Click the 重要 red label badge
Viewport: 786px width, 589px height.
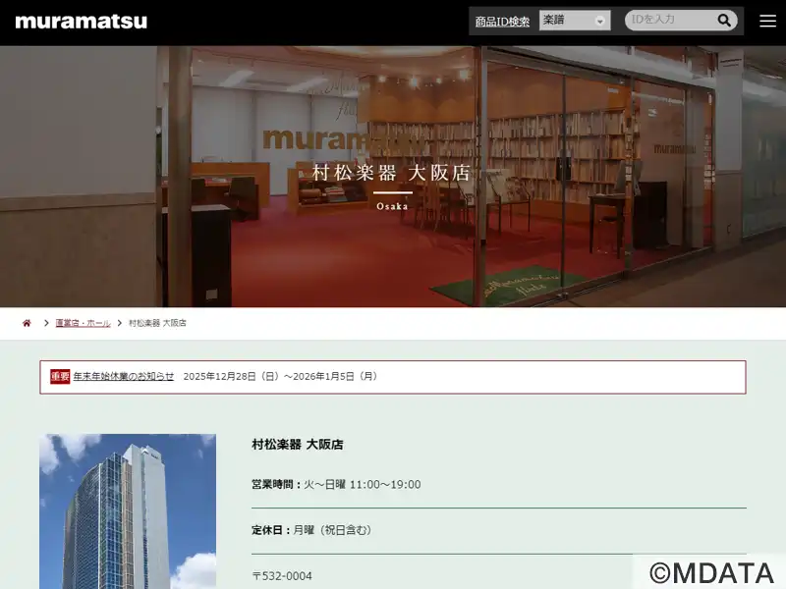click(60, 376)
